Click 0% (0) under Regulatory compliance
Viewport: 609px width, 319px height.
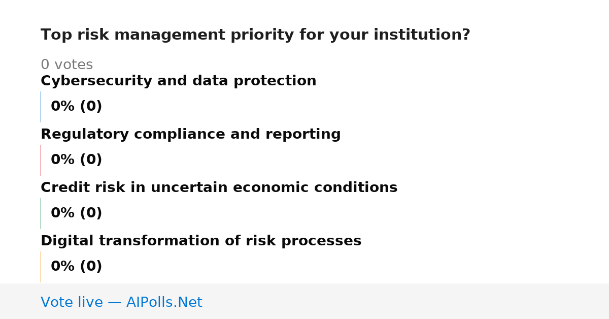pos(77,160)
